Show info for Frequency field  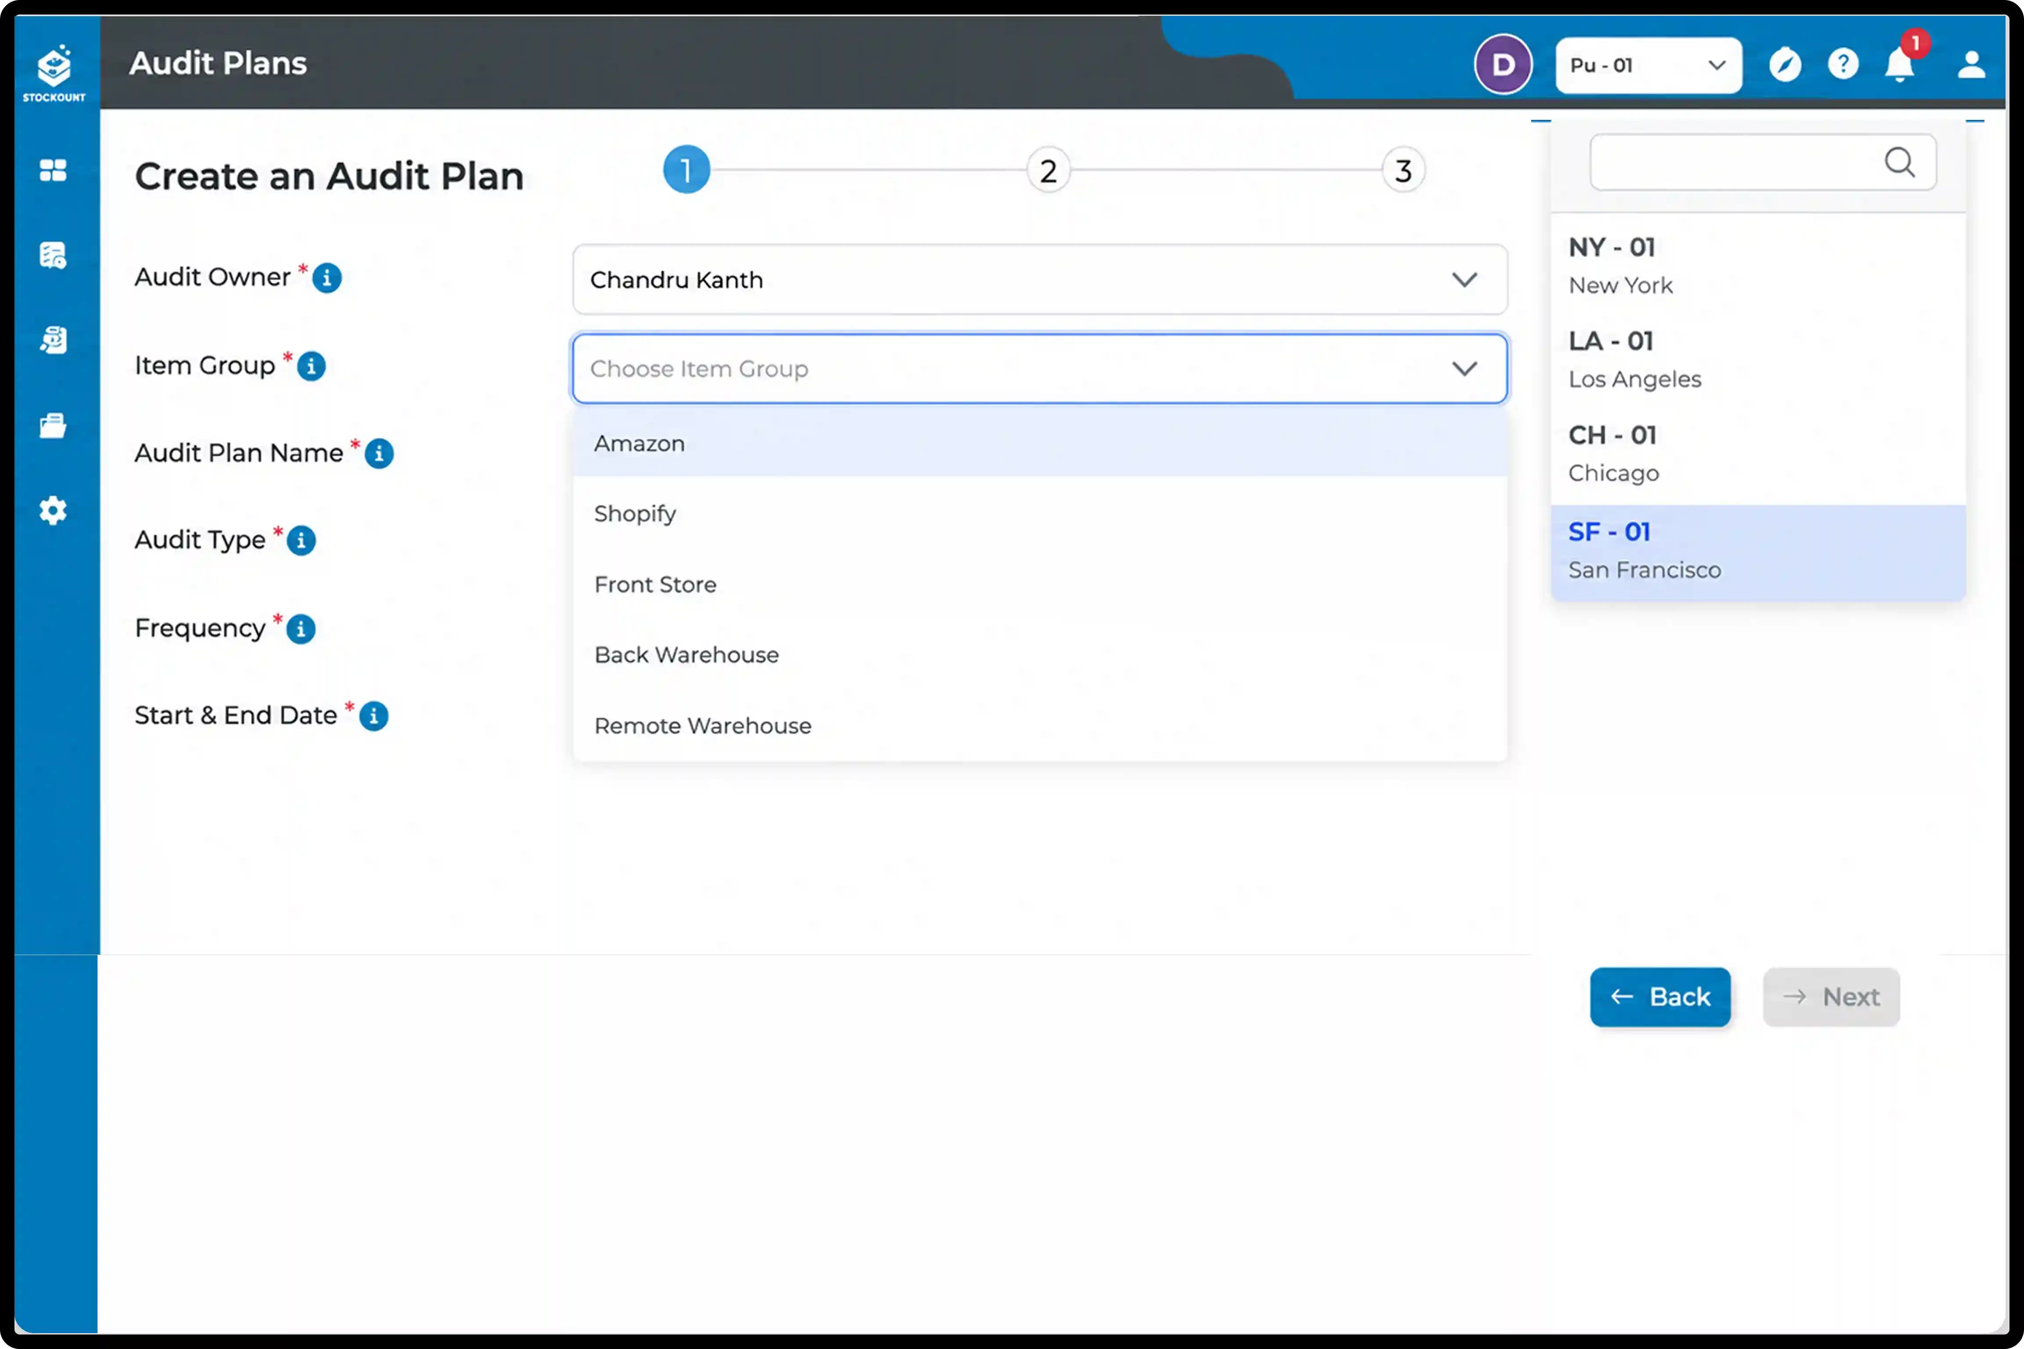coord(301,630)
